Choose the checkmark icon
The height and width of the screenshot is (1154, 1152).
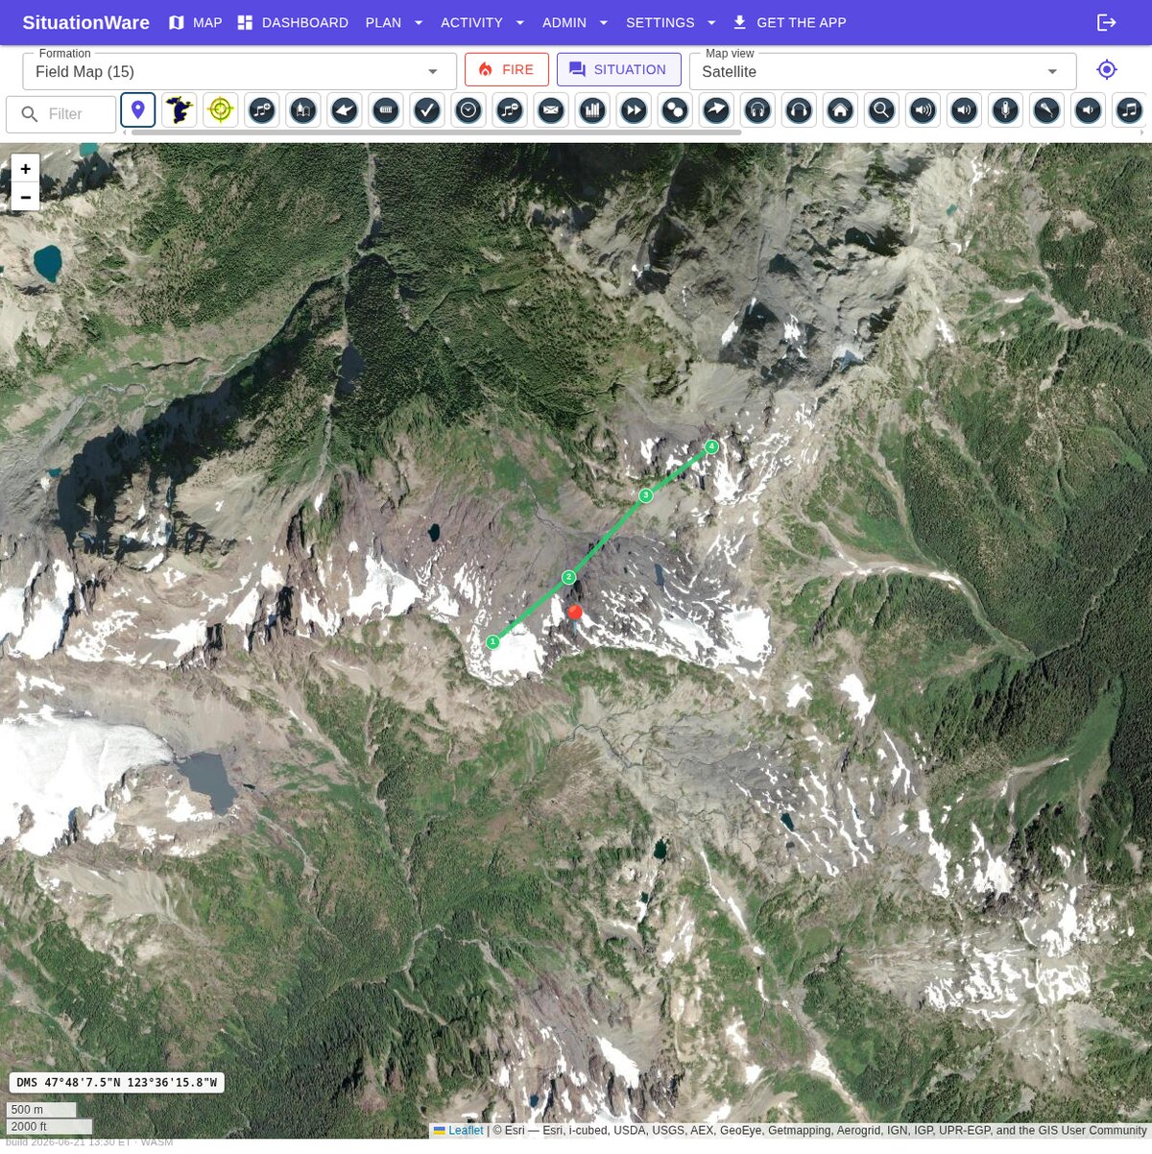click(x=426, y=110)
